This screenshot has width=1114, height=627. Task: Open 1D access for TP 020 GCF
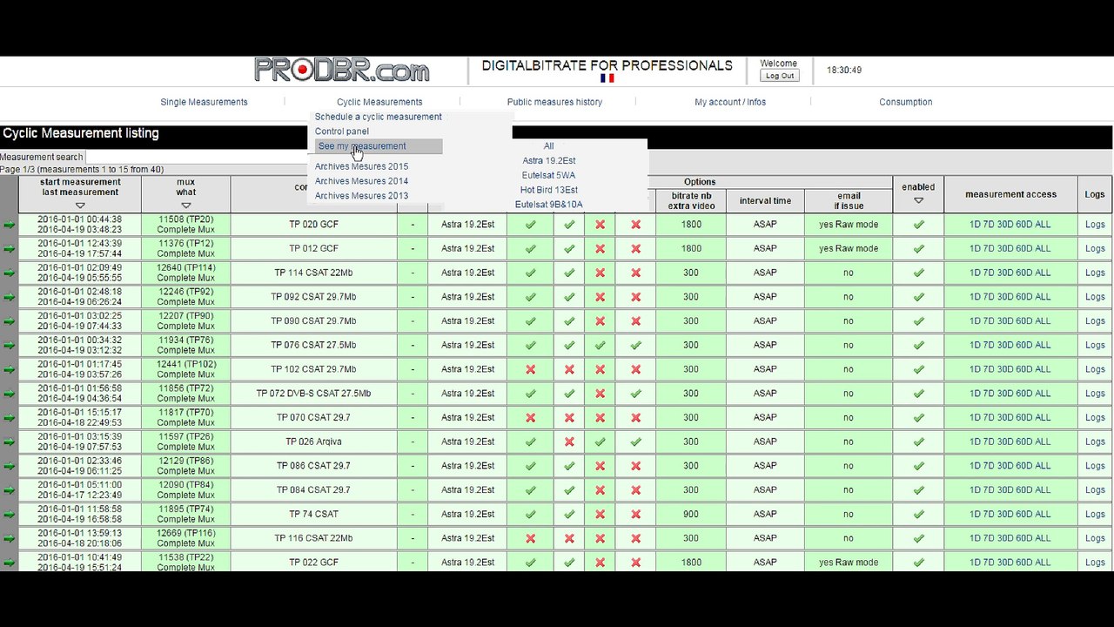pos(975,225)
